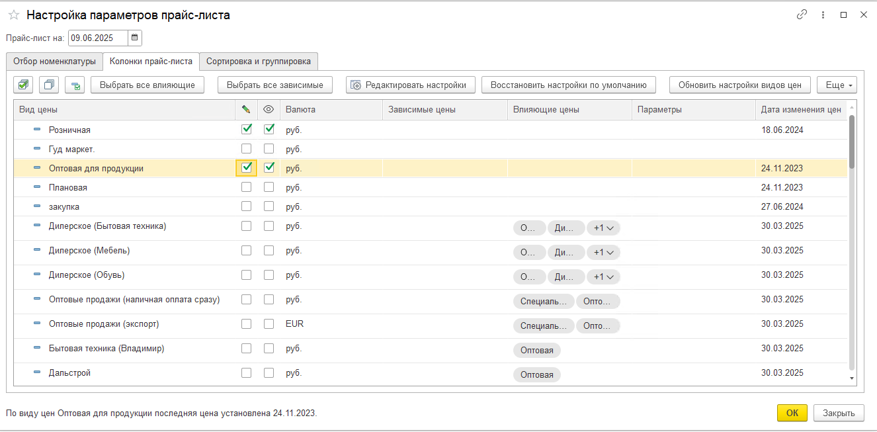Open the calendar picker for price-list date
Screen dimensions: 877x432
click(135, 38)
